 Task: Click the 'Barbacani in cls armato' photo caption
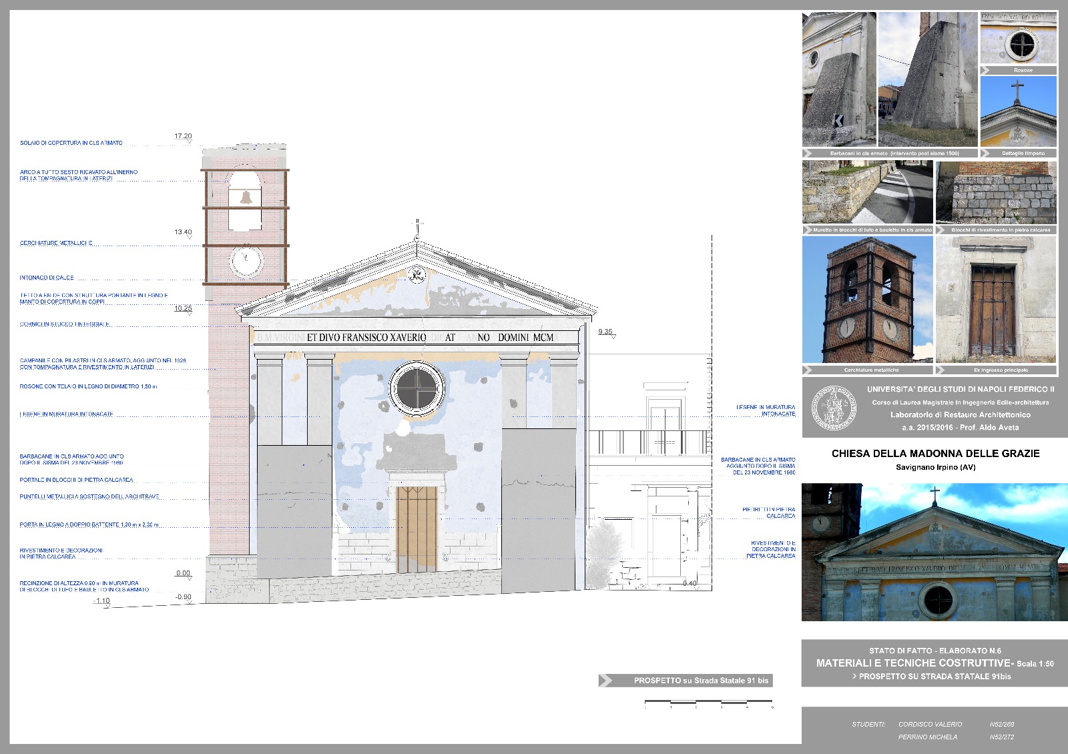pyautogui.click(x=894, y=153)
